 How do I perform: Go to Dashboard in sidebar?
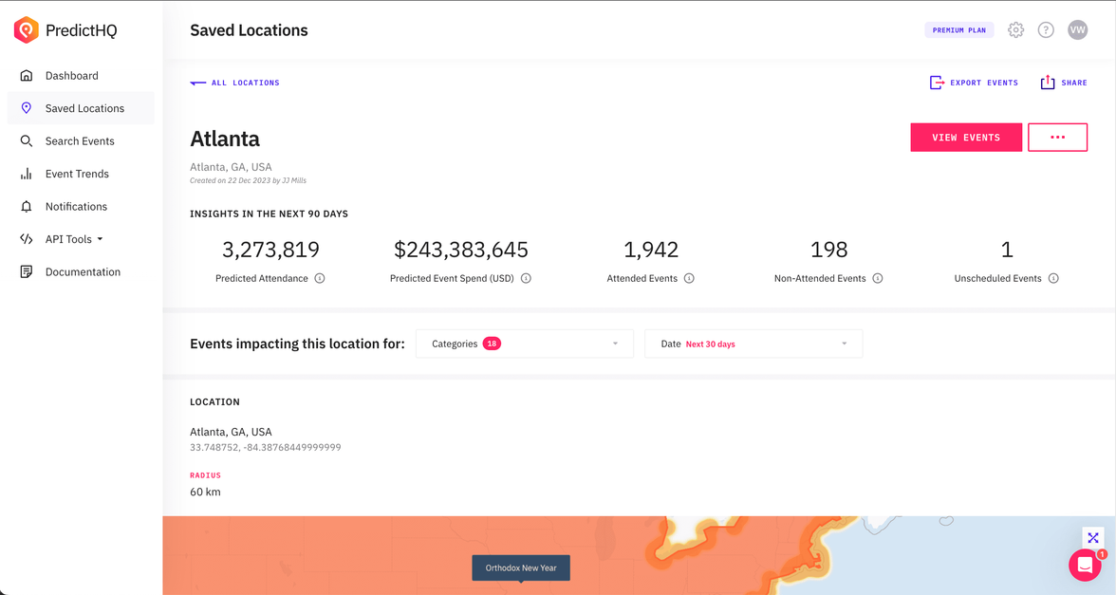71,76
